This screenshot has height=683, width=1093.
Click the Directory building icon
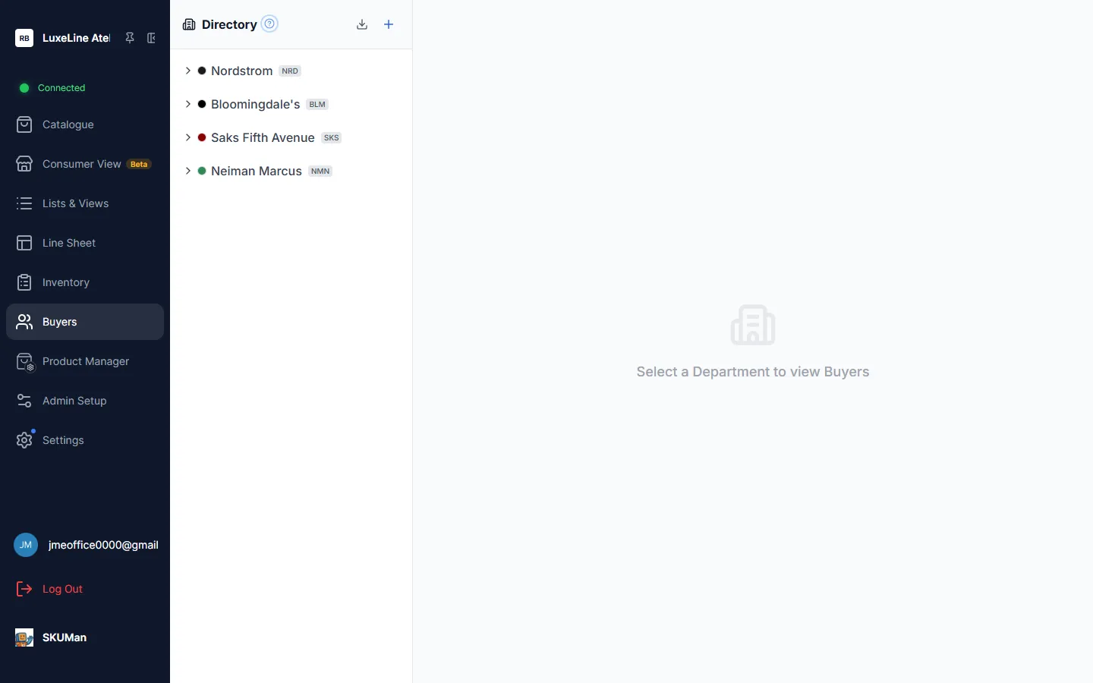189,24
